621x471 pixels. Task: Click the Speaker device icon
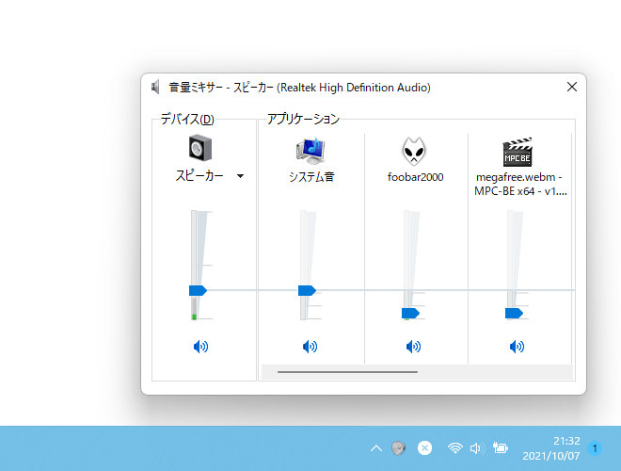coord(200,148)
